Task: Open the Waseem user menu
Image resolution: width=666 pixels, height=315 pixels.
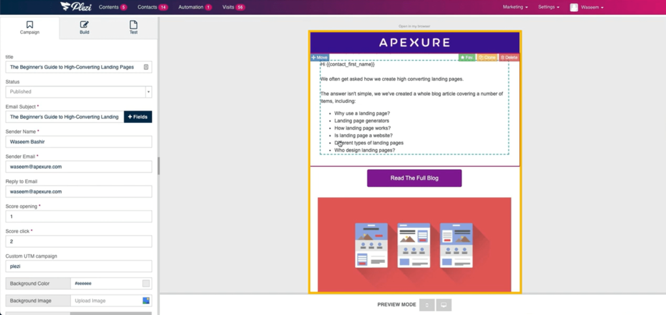Action: click(x=592, y=7)
